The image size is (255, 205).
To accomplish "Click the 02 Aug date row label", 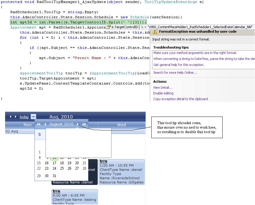I will pyautogui.click(x=12, y=131).
